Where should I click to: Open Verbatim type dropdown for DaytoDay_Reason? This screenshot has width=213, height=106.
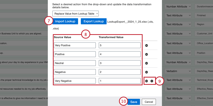pos(178,71)
